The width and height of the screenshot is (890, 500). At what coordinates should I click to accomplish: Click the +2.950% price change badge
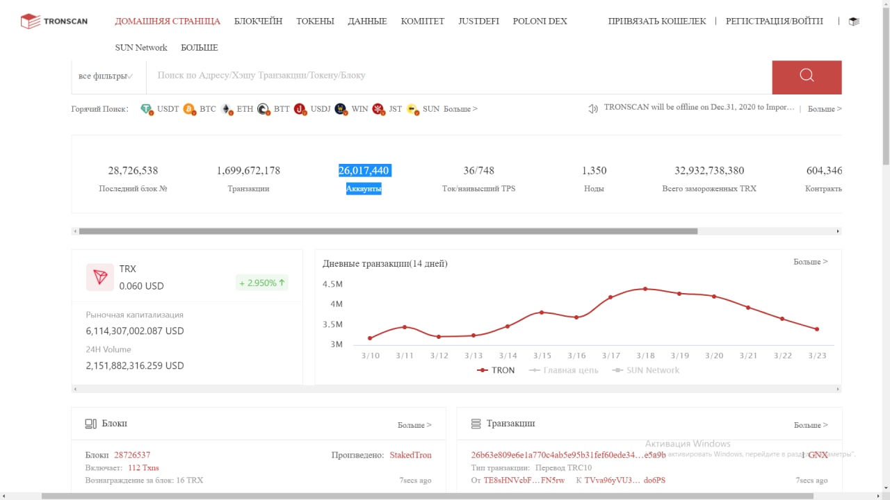pyautogui.click(x=261, y=283)
